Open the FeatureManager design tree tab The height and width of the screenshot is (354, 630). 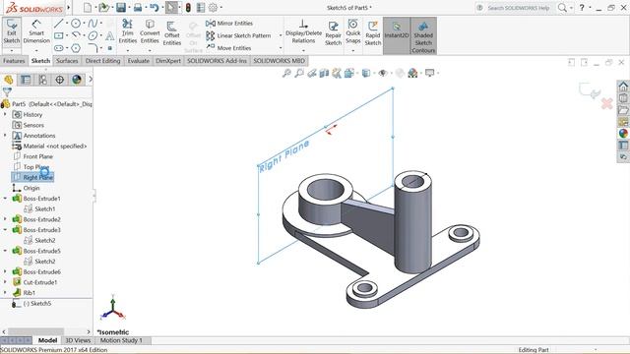click(9, 80)
